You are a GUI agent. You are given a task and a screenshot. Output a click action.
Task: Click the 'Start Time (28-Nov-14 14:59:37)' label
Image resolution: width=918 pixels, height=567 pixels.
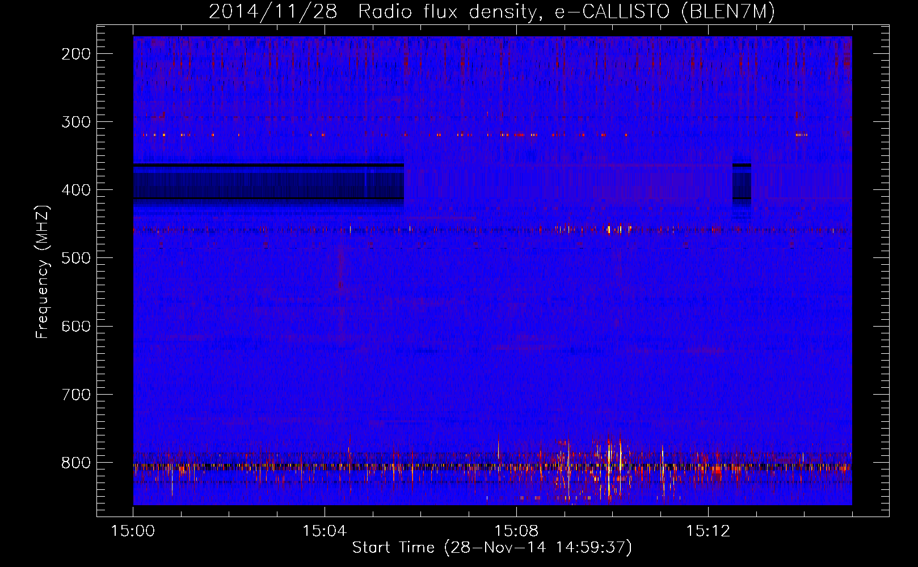coord(492,548)
